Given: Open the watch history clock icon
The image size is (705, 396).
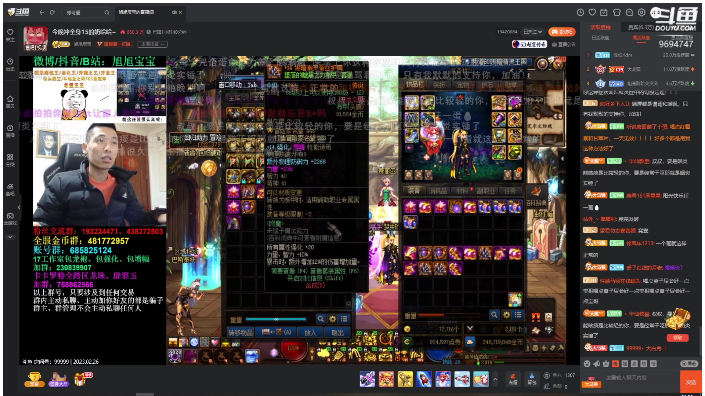Looking at the screenshot, I should click(x=580, y=12).
